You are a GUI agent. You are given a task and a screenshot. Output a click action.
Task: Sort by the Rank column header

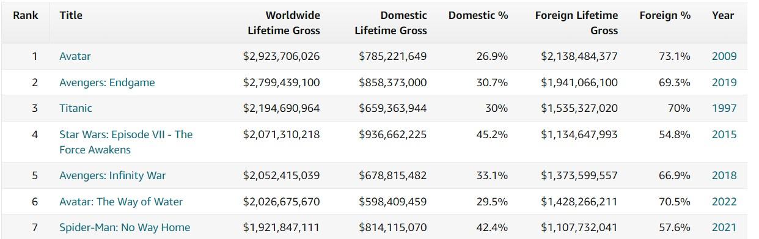point(26,15)
